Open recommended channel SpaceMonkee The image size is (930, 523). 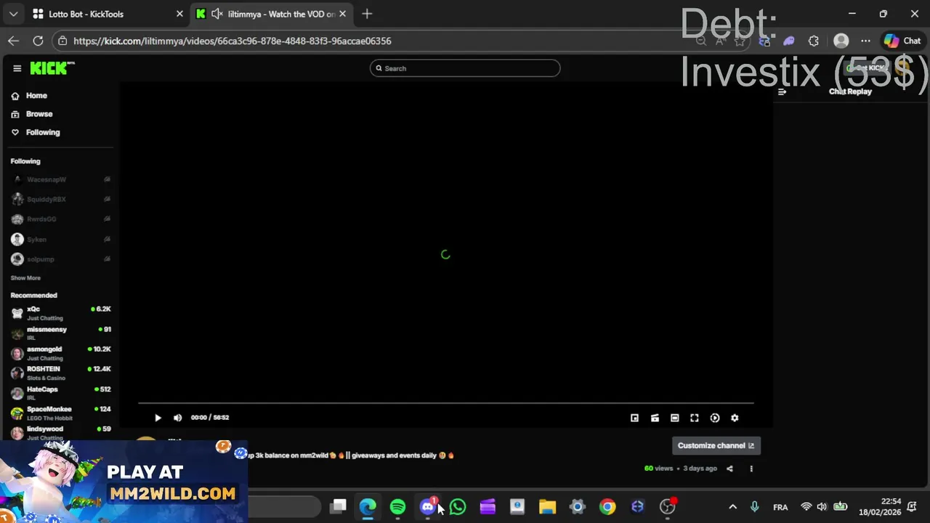pyautogui.click(x=61, y=413)
